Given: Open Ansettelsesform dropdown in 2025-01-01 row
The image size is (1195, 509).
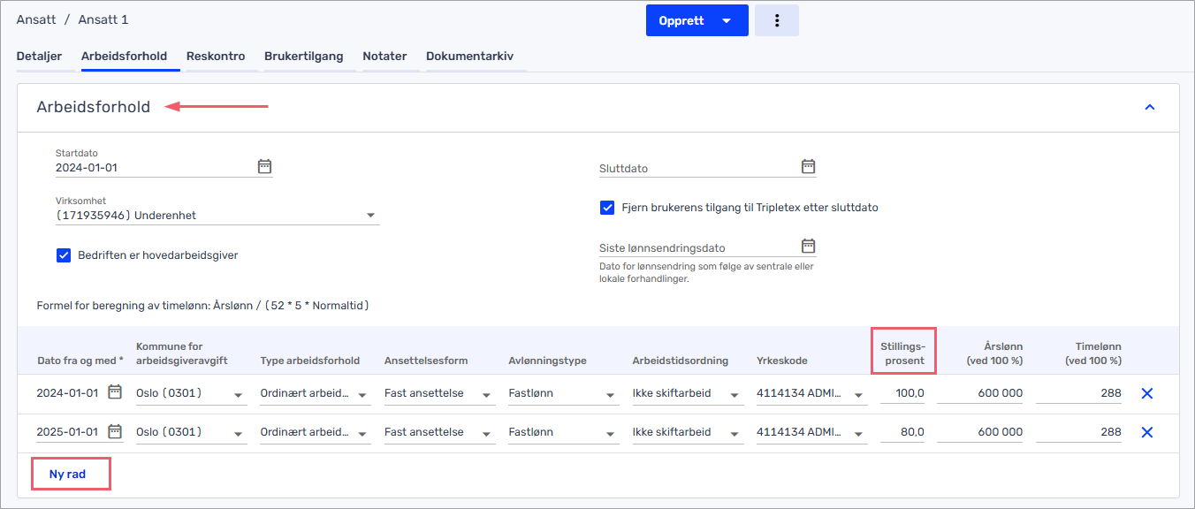Looking at the screenshot, I should click(438, 433).
